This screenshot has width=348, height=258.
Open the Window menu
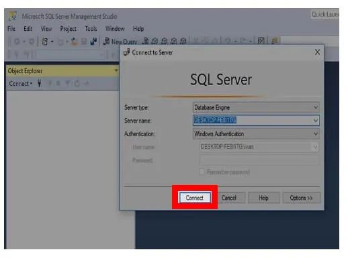(115, 29)
